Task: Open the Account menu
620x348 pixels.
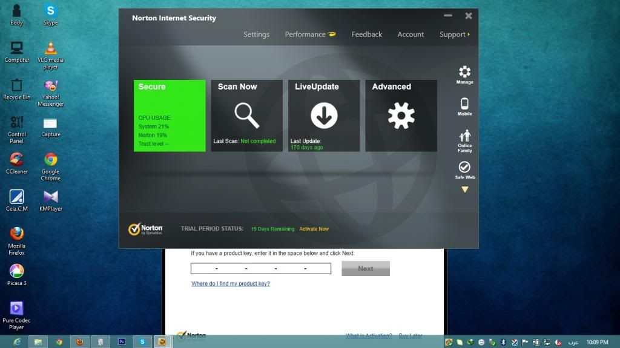Action: pyautogui.click(x=411, y=34)
